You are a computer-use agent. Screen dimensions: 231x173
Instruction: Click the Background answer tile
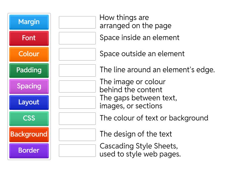tap(29, 134)
